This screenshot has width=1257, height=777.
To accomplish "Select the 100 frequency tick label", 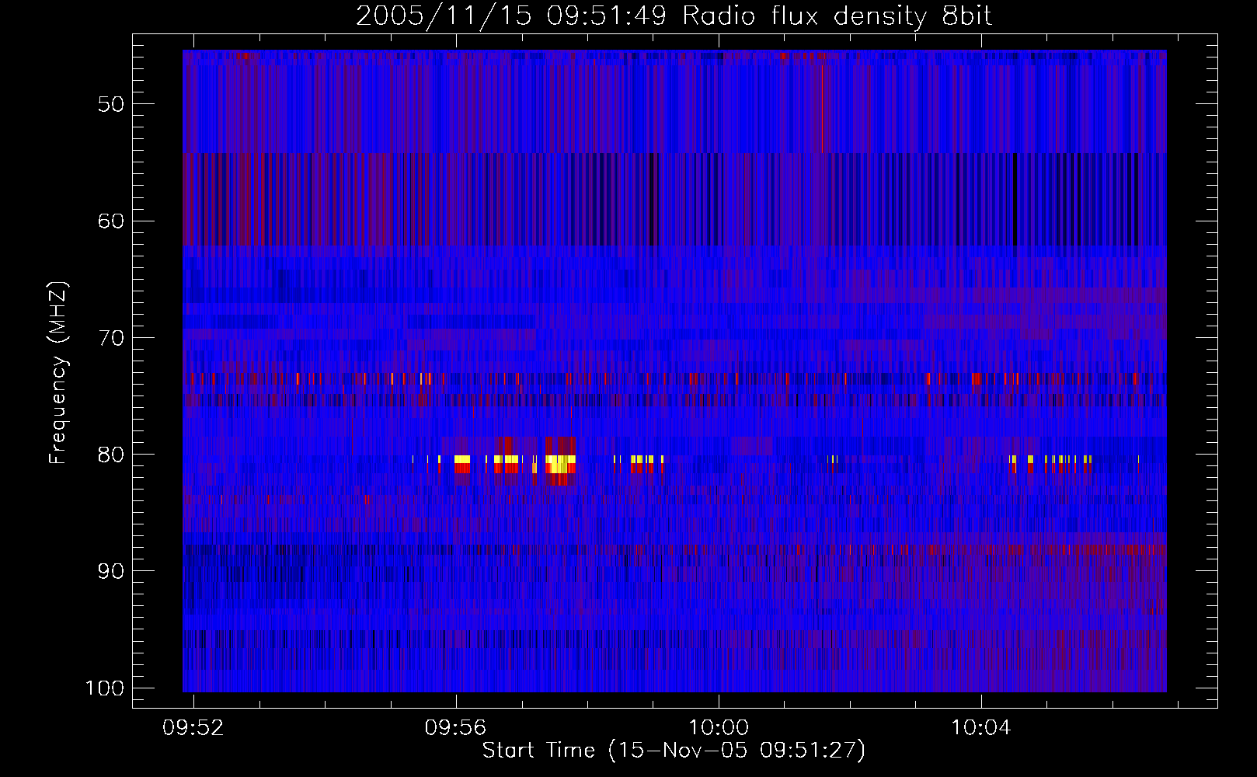I will [105, 688].
